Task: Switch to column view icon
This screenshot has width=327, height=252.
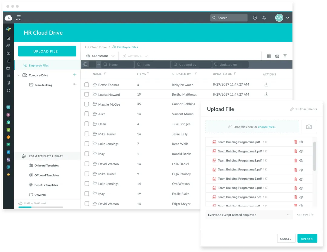Action: pyautogui.click(x=269, y=56)
